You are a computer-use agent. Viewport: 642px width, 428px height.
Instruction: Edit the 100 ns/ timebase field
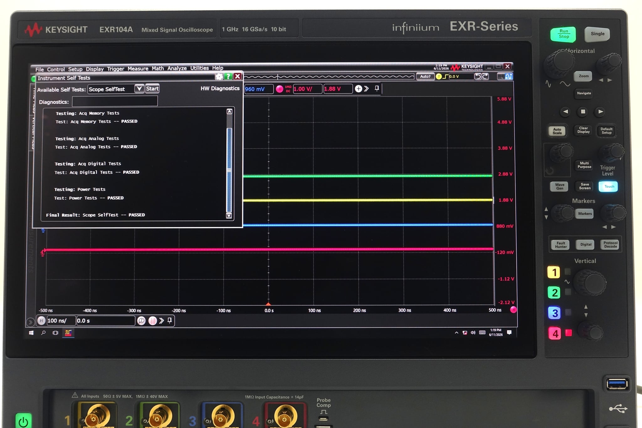[61, 321]
